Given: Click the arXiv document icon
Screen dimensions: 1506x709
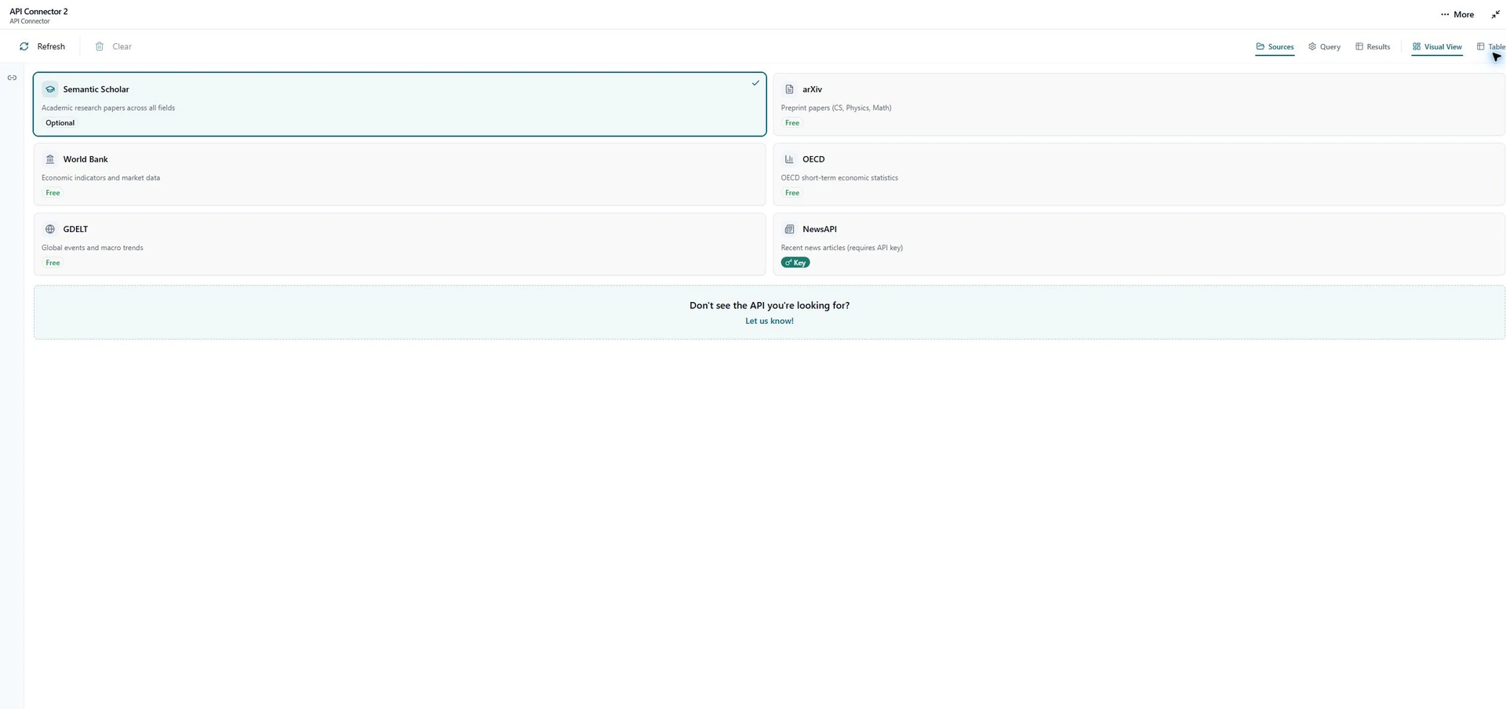Looking at the screenshot, I should click(789, 89).
